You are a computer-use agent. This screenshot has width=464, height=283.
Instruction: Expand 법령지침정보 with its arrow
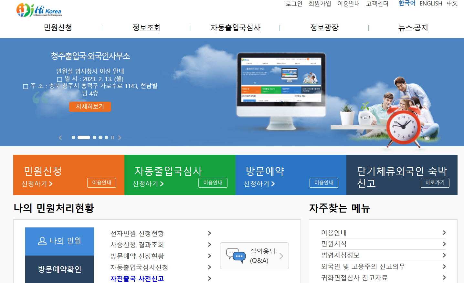coord(444,255)
